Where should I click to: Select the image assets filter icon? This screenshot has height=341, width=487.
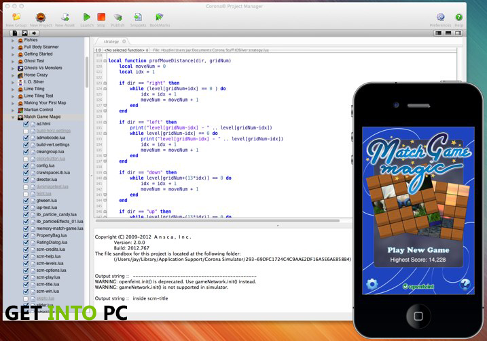24,33
